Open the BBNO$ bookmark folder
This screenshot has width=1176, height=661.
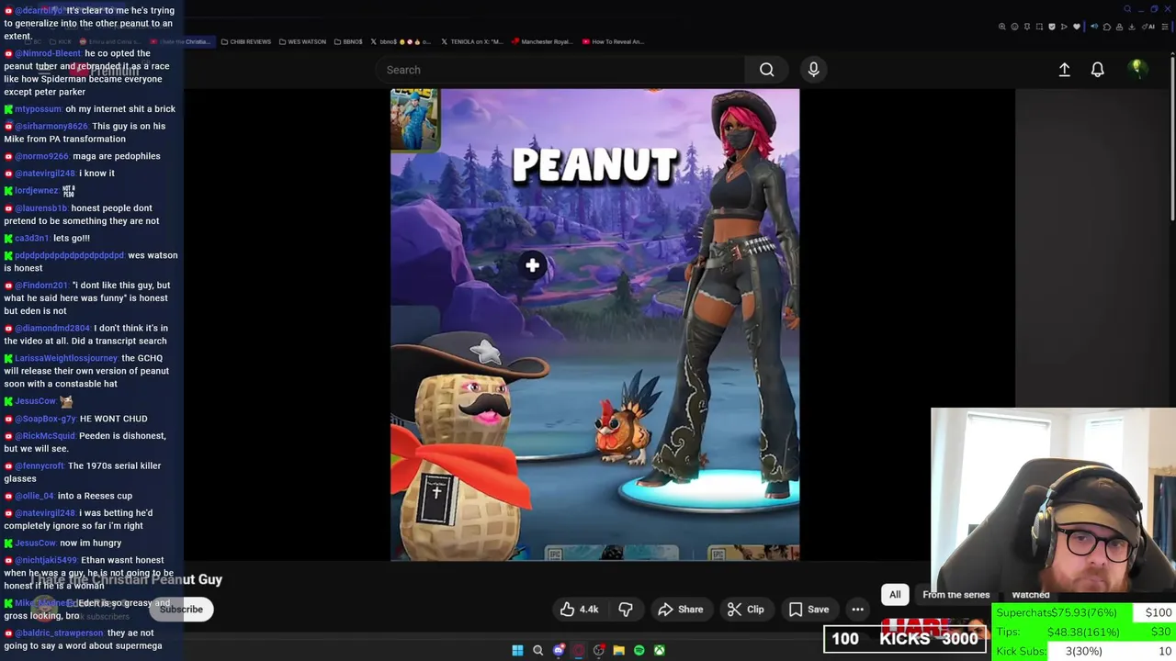tap(348, 41)
